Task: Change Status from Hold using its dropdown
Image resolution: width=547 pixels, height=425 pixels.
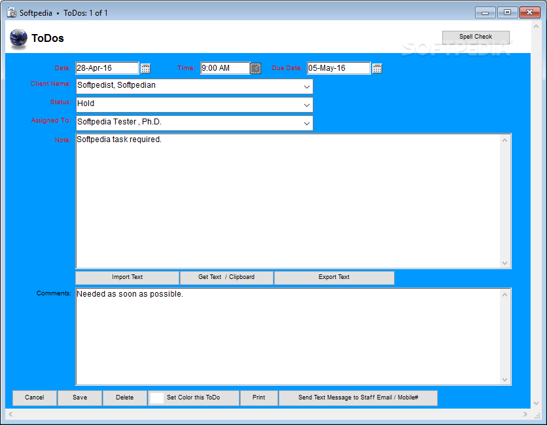Action: coord(306,104)
